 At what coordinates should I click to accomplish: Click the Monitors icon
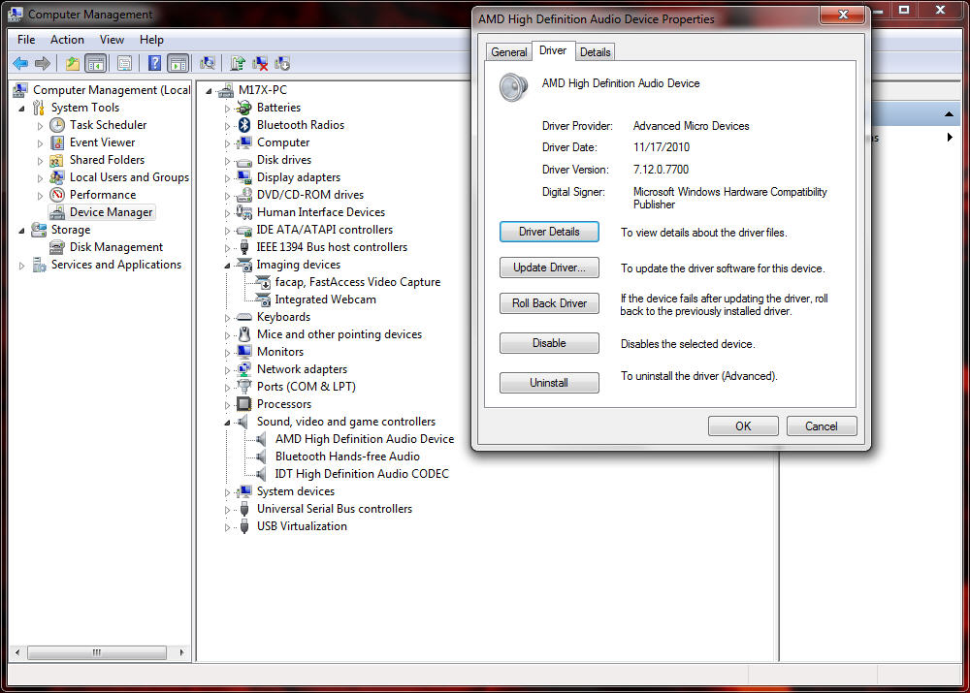click(244, 352)
